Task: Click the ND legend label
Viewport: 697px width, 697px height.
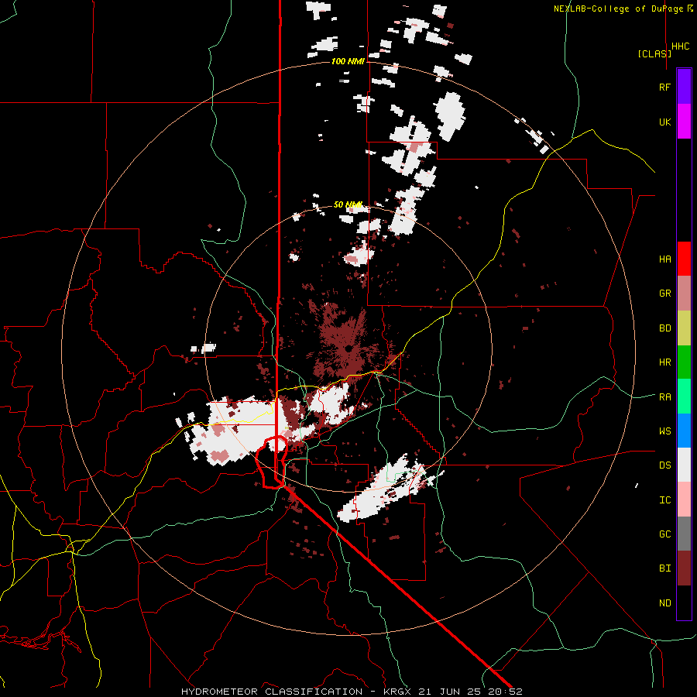Action: (665, 603)
